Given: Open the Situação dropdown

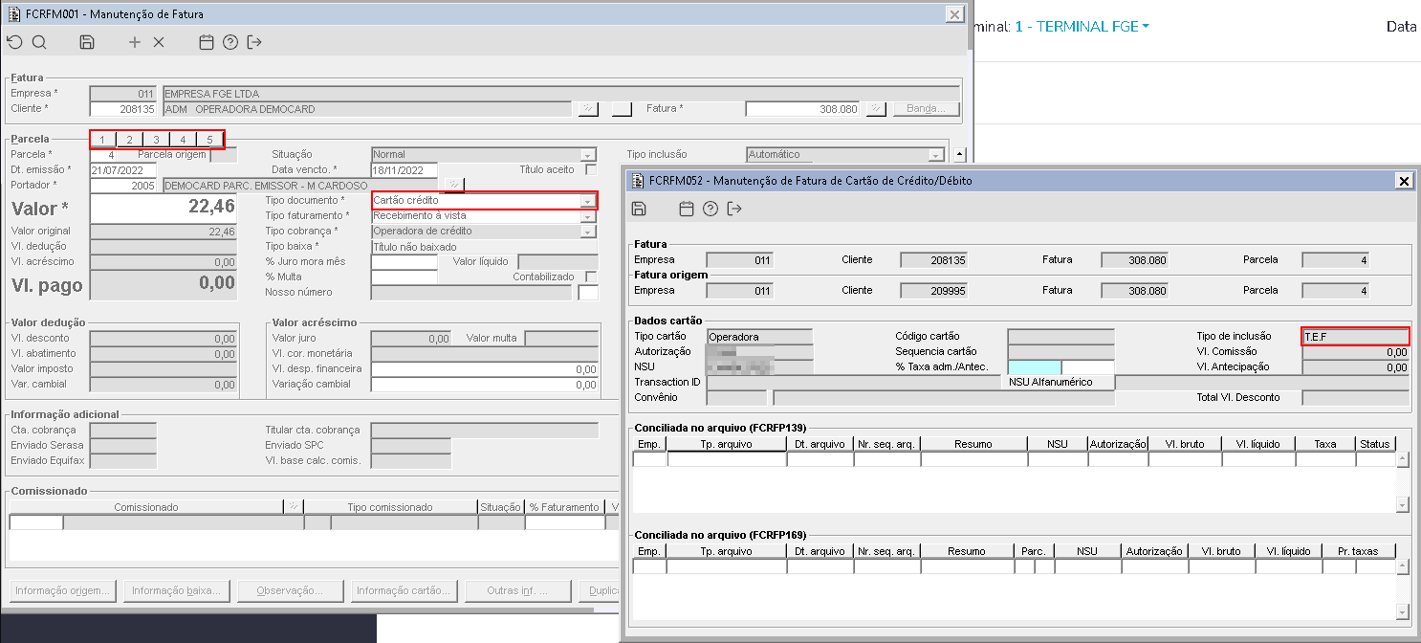Looking at the screenshot, I should [x=588, y=154].
